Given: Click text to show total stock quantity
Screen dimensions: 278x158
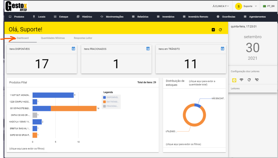Looking at the screenshot, I should point(198,83).
